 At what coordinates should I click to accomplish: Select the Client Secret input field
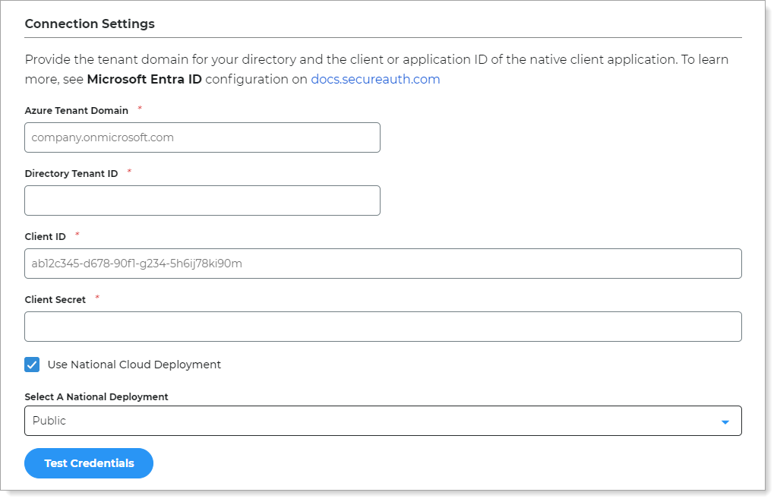tap(384, 327)
